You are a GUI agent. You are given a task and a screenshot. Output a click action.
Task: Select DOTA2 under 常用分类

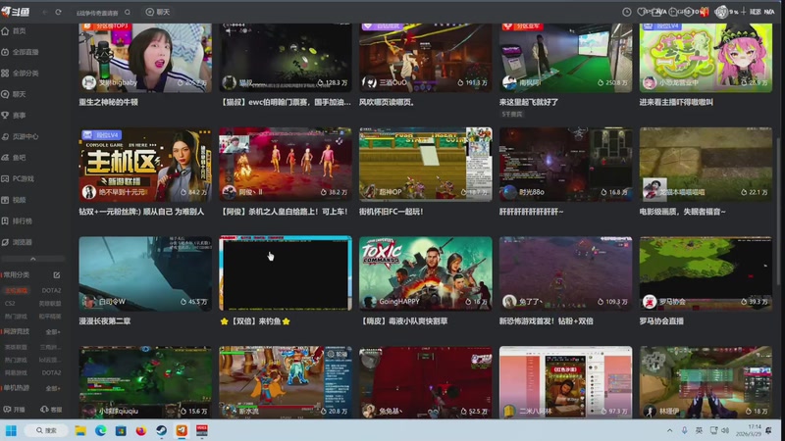tap(51, 290)
